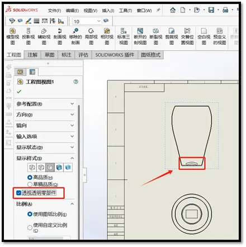The width and height of the screenshot is (246, 247).
Task: Choose 高品质 (High quality) radio button
Action: [30, 178]
